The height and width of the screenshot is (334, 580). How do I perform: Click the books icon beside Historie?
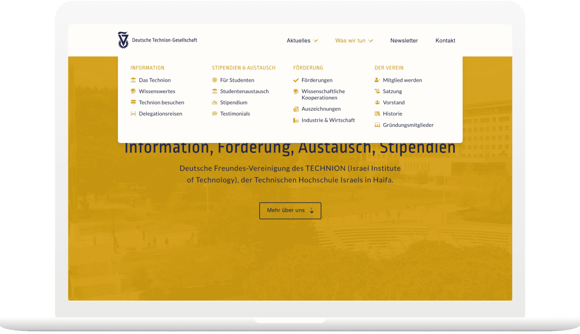pyautogui.click(x=377, y=114)
